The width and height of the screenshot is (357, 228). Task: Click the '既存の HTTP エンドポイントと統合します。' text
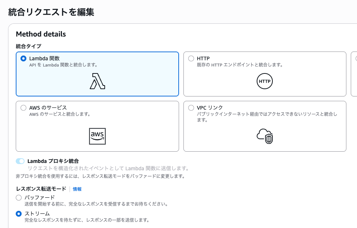point(240,65)
